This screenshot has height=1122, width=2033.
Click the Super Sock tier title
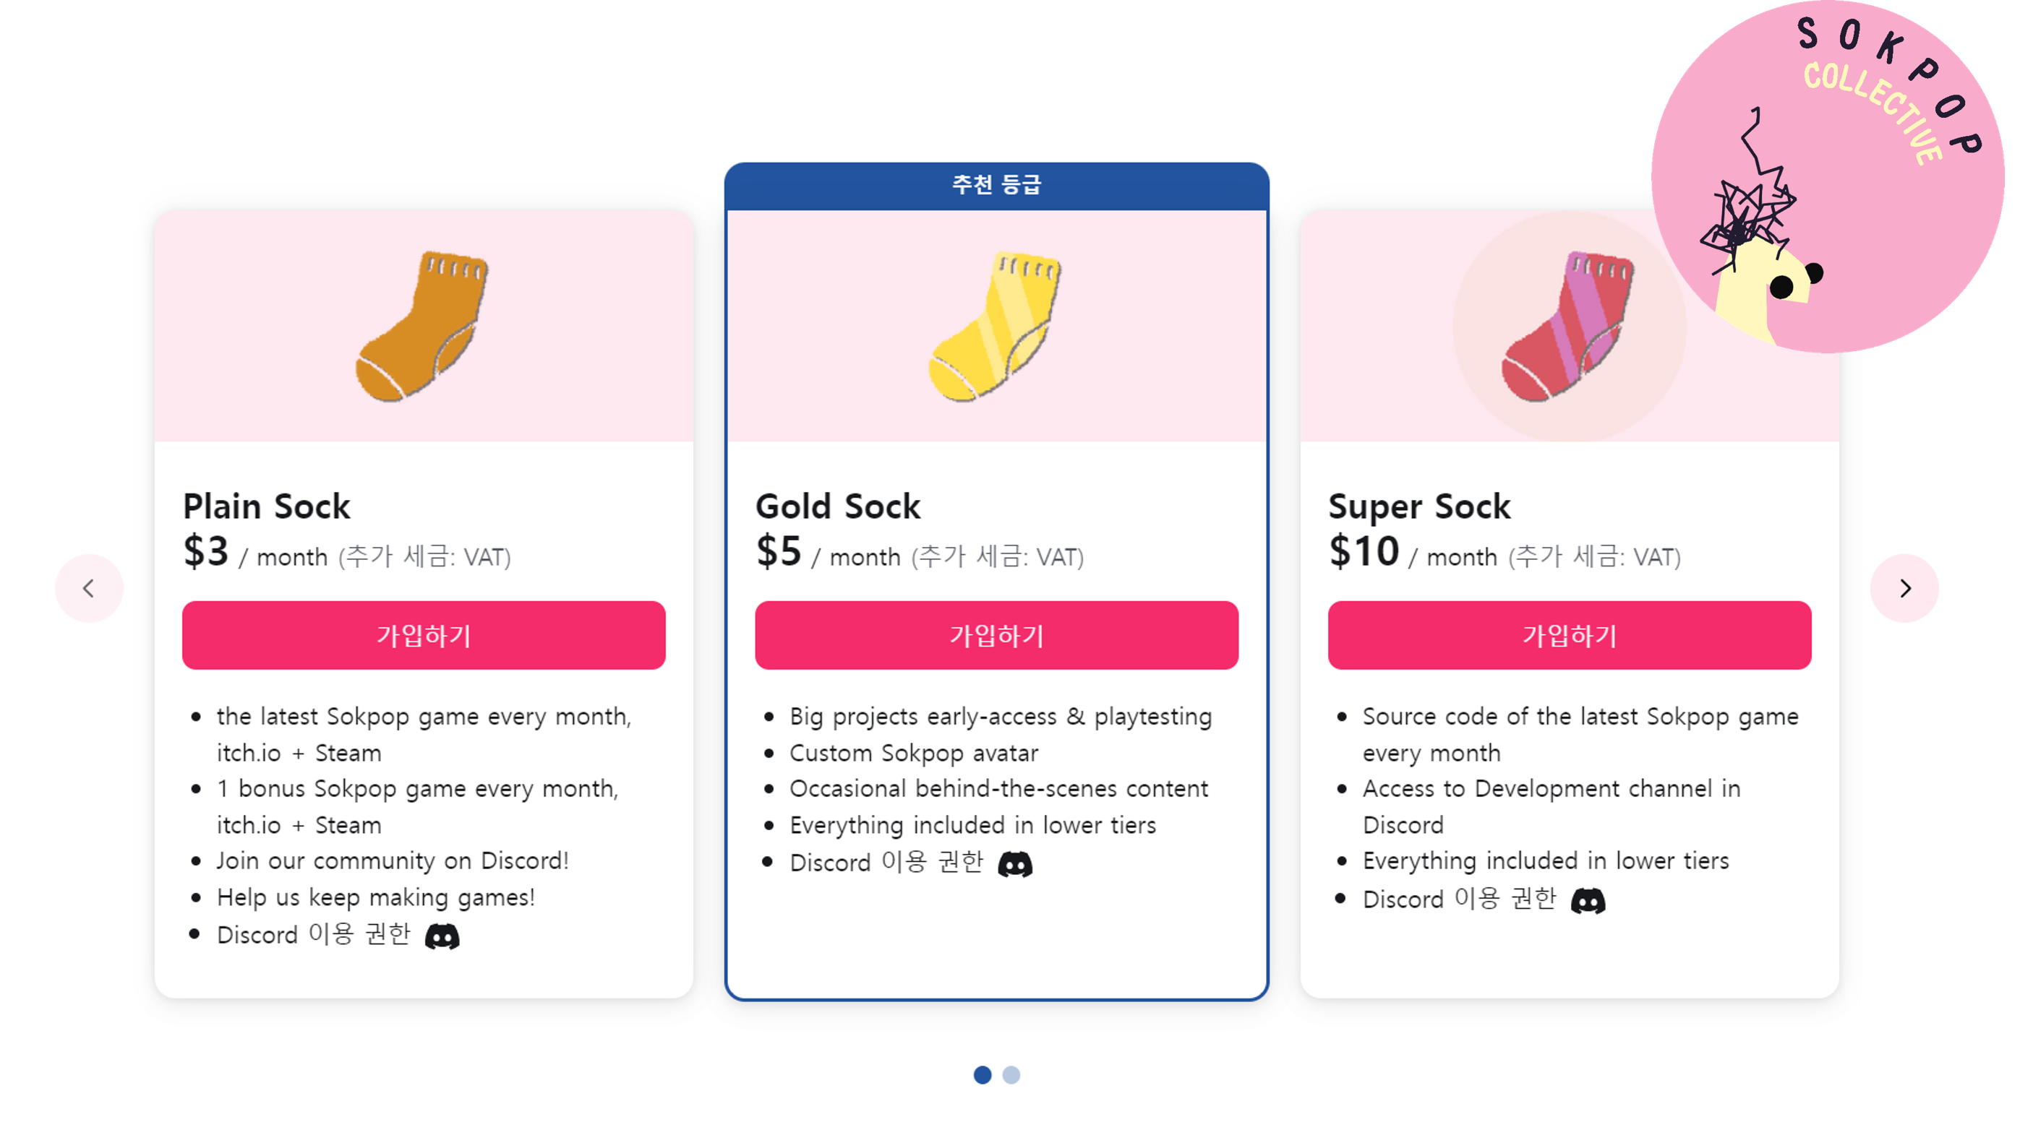1419,506
